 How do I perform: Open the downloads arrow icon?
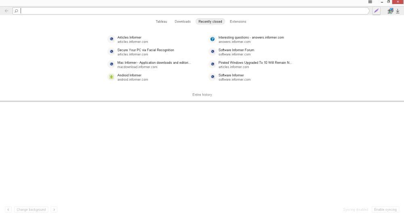(398, 11)
